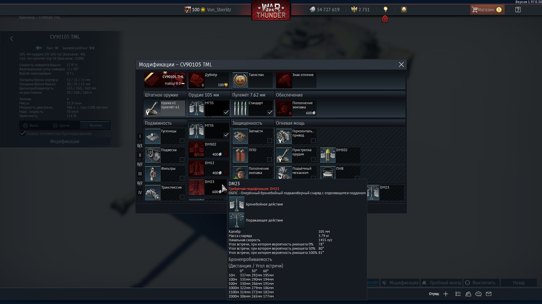Select the Пристрелка орудия modification icon
542x304 pixels.
284,155
